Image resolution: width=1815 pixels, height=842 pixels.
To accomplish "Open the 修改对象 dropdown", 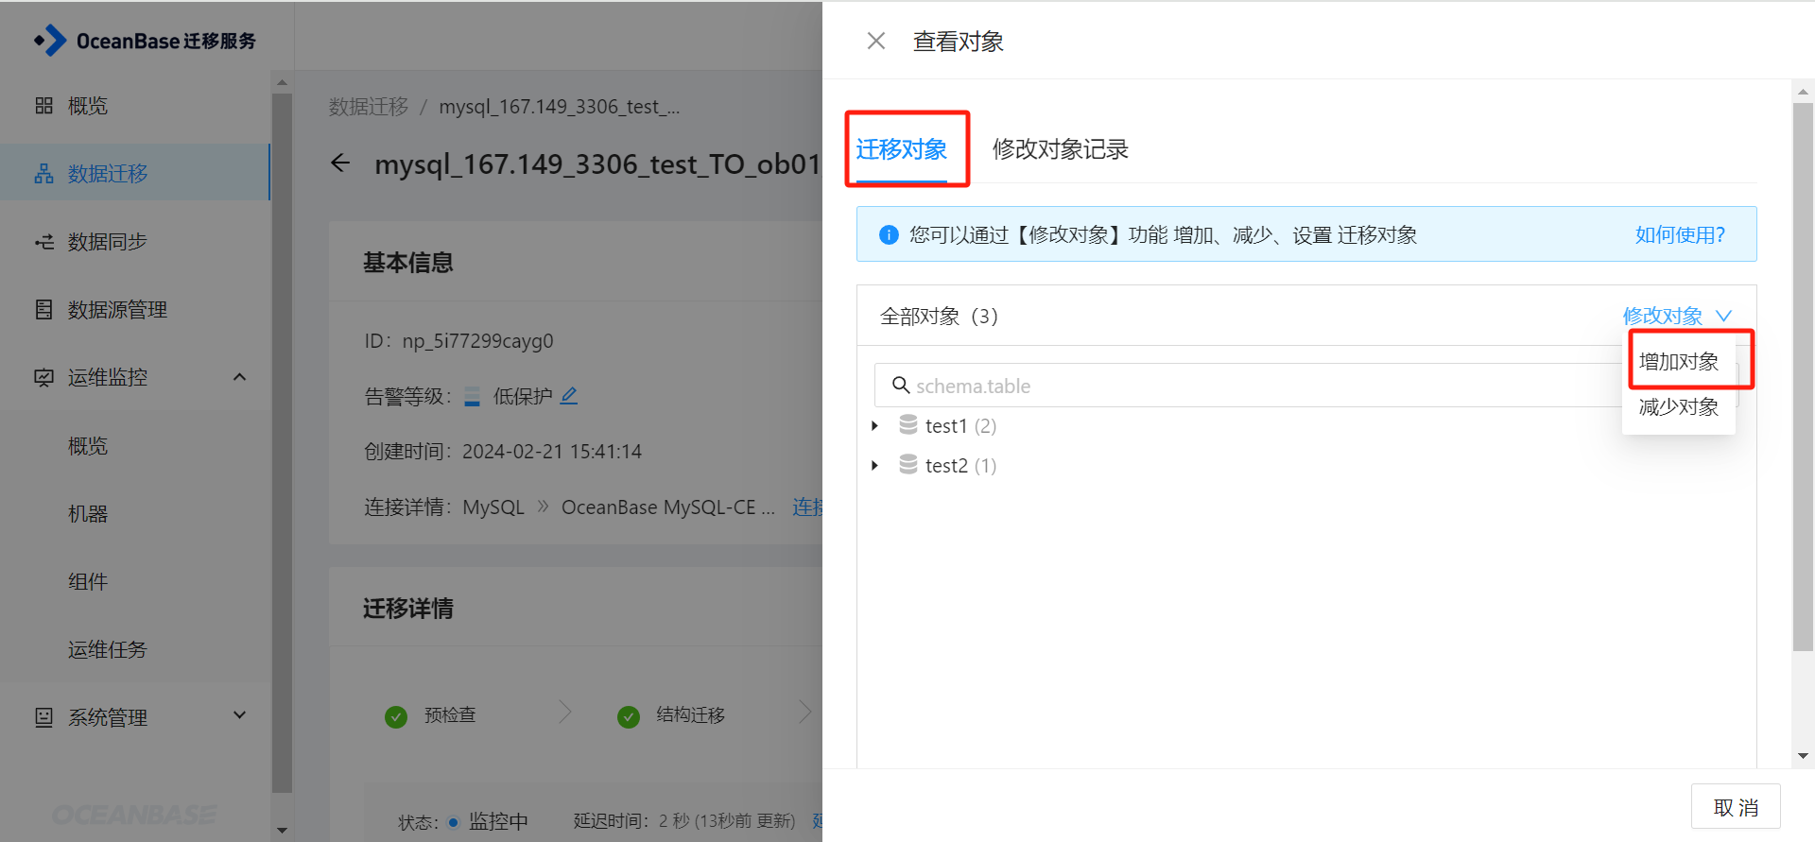I will pos(1677,316).
